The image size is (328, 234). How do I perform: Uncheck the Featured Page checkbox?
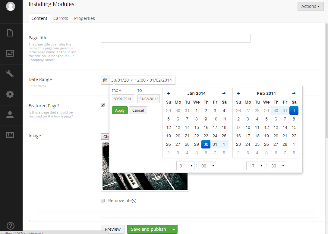tap(103, 105)
